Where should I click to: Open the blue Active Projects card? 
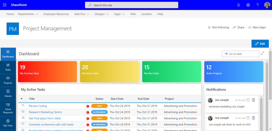[234, 72]
